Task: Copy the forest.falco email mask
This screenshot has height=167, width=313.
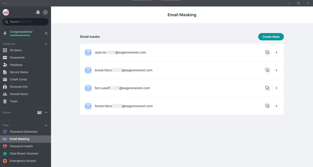Action: (x=267, y=106)
